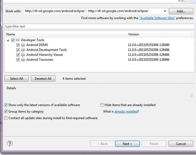Select the Android Hierarchy Viewer row label
This screenshot has width=196, height=155.
(x=45, y=55)
